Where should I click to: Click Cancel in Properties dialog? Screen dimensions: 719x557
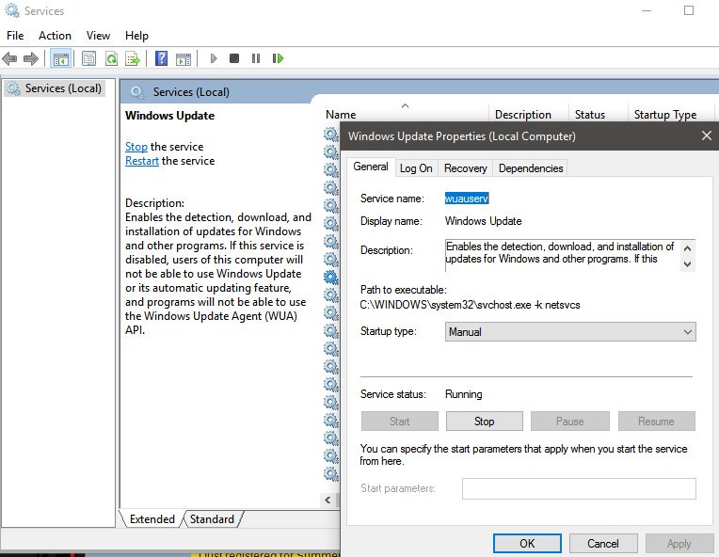click(603, 544)
